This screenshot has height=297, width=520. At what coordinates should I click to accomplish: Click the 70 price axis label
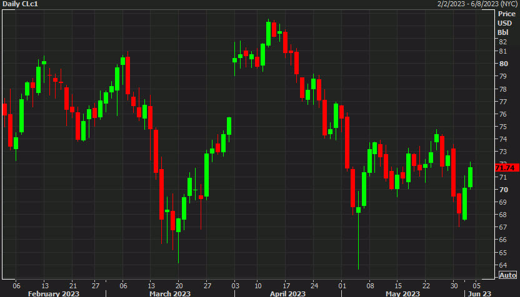(503, 190)
